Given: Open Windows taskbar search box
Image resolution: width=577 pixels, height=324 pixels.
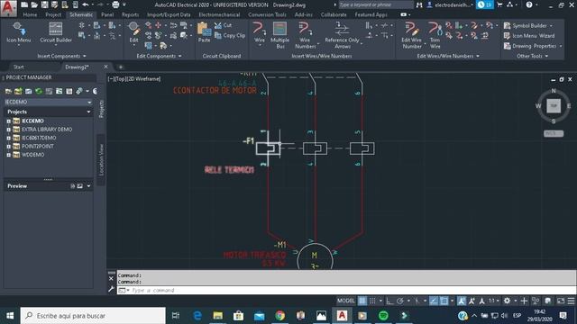Looking at the screenshot, I should pos(93,316).
